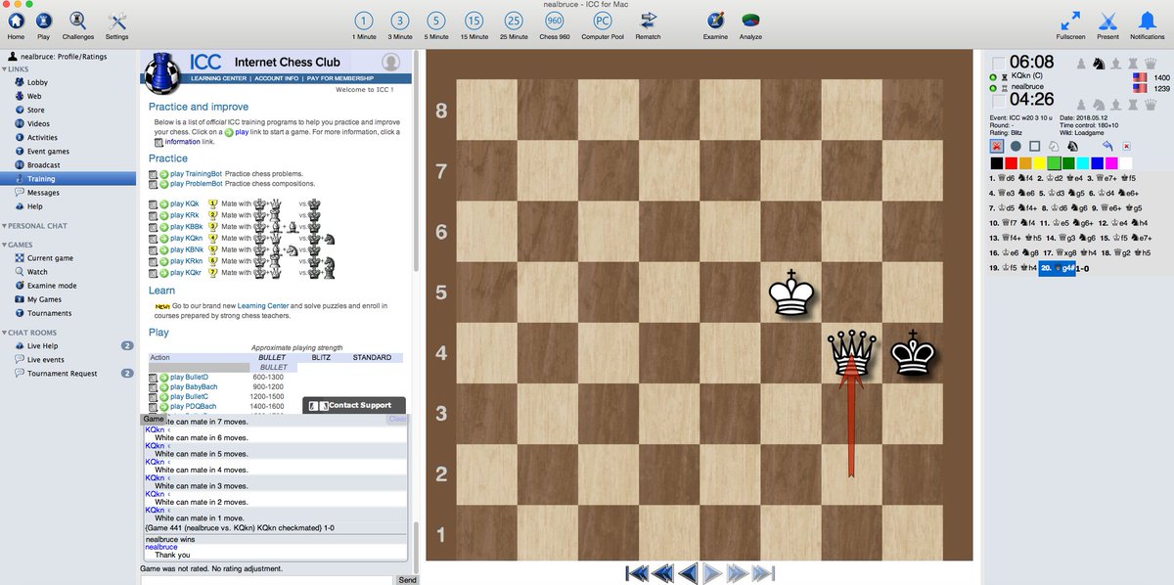1174x585 pixels.
Task: Open the LEARNING CENTER link
Action: coord(221,77)
